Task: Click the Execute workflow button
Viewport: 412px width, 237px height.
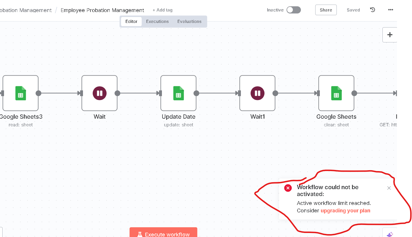Action: click(x=163, y=234)
